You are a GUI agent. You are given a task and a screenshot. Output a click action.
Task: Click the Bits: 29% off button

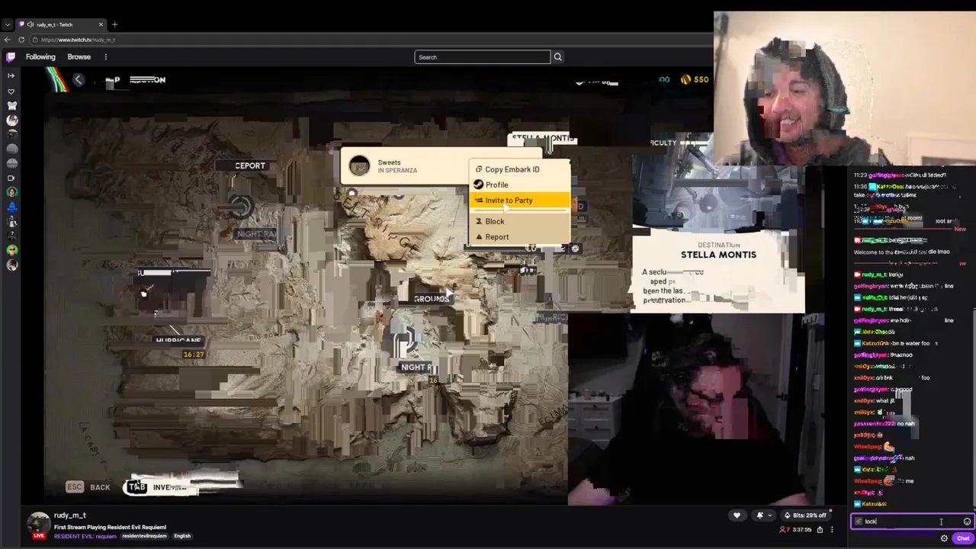804,515
